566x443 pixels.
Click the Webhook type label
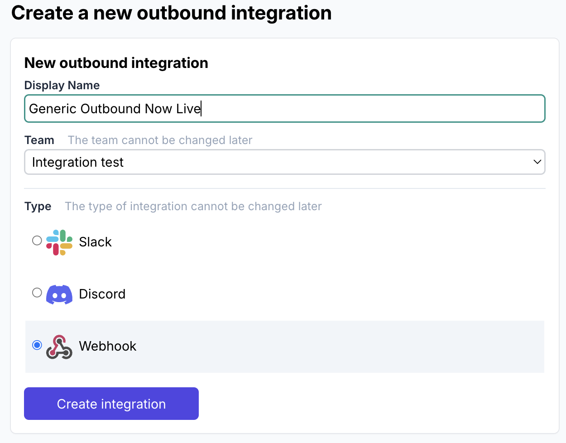pos(108,346)
